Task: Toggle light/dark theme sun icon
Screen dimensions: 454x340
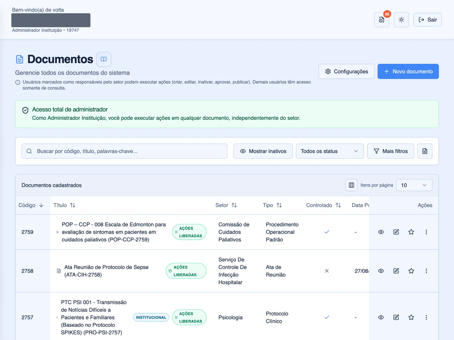Action: click(x=401, y=20)
